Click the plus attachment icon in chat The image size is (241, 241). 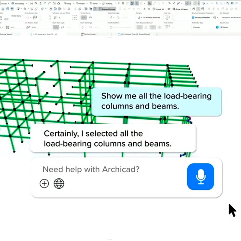coord(44,183)
